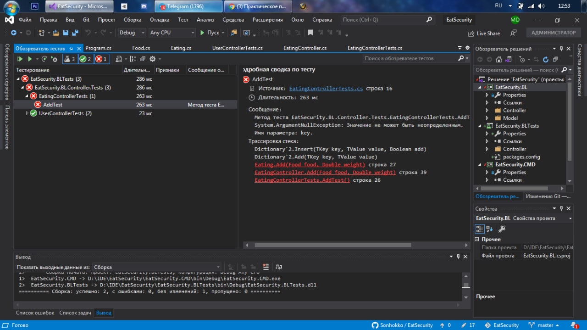Image resolution: width=587 pixels, height=330 pixels.
Task: Click the Run All Tests icon
Action: tap(20, 59)
